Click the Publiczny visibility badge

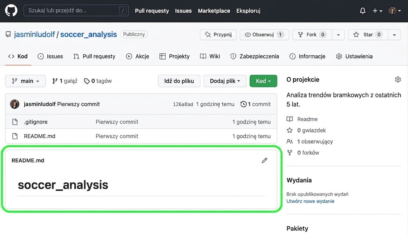pos(134,34)
